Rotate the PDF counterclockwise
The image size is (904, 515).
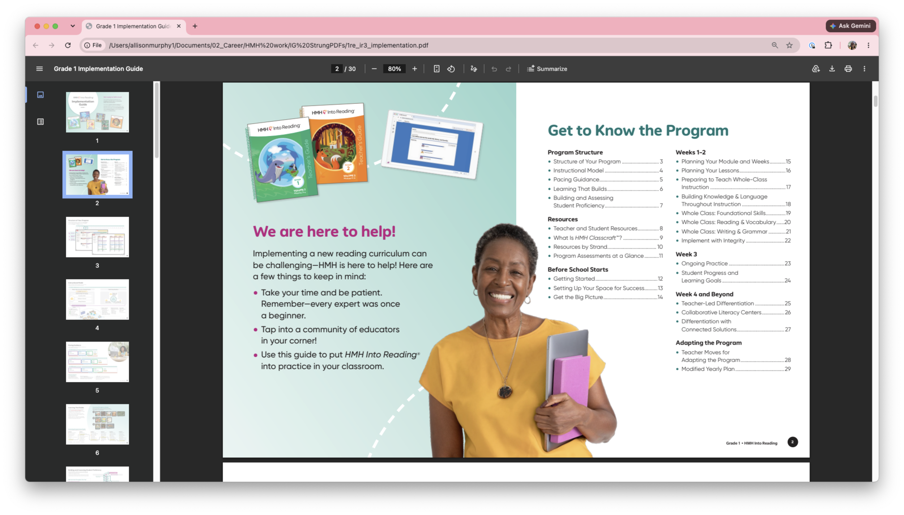(451, 69)
